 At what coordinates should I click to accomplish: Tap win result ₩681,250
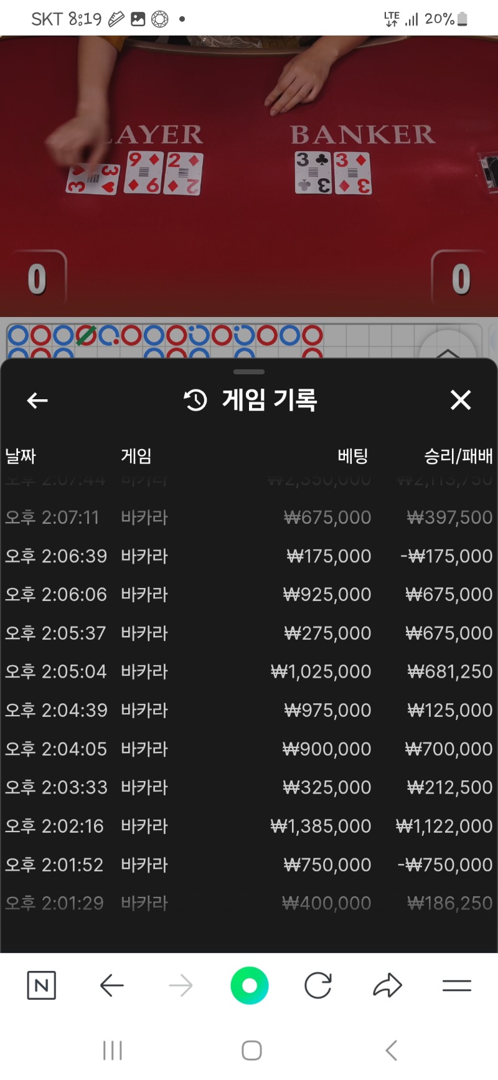tap(449, 671)
